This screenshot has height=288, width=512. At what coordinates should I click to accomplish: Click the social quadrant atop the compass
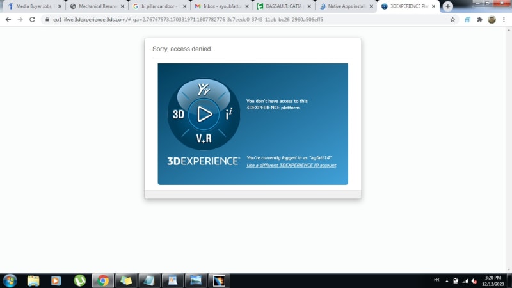click(x=204, y=89)
